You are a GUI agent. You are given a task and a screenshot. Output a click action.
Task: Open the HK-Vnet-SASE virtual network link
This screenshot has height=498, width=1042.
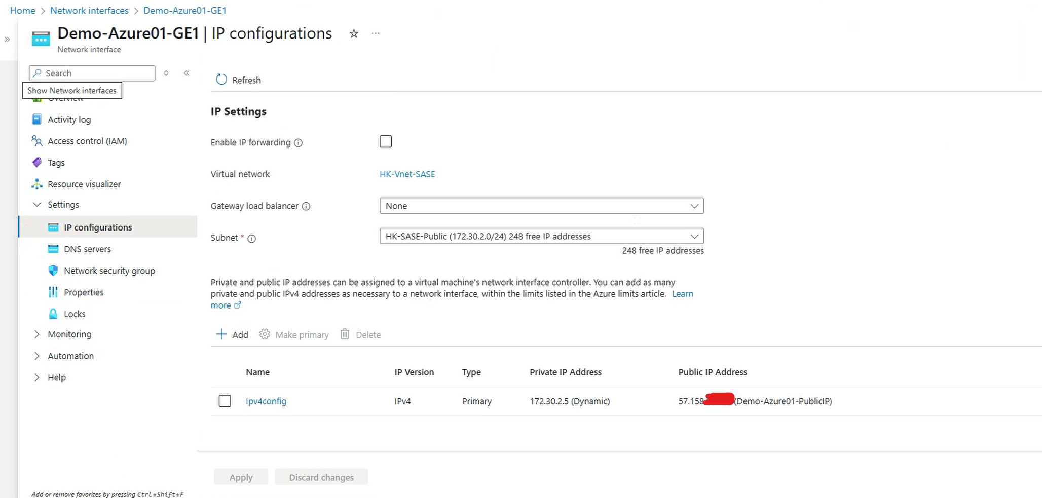[x=407, y=174]
